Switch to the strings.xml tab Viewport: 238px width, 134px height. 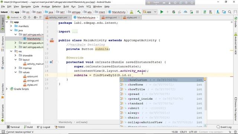(x=111, y=17)
